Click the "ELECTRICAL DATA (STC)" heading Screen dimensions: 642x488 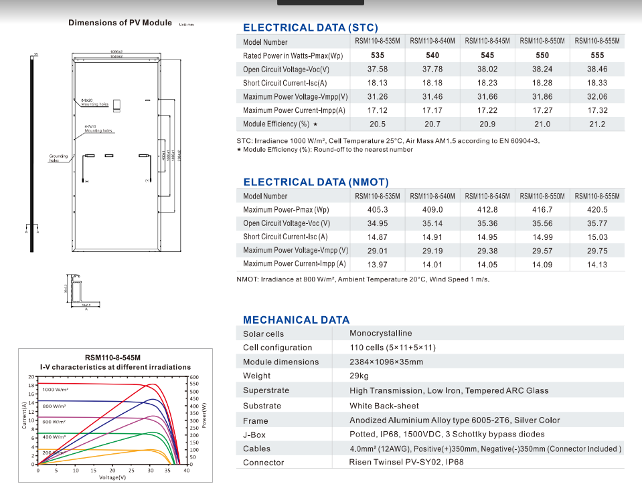[311, 27]
